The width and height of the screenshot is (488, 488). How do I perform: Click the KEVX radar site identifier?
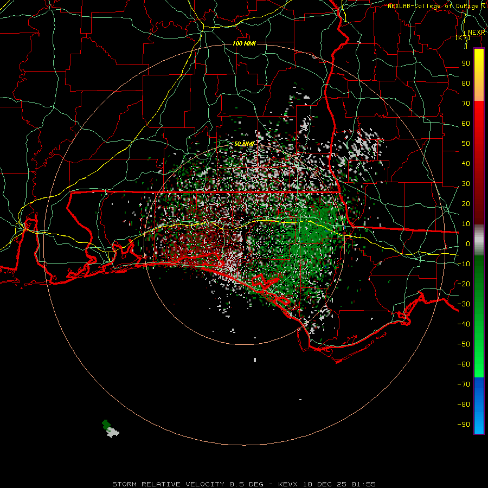(x=288, y=484)
